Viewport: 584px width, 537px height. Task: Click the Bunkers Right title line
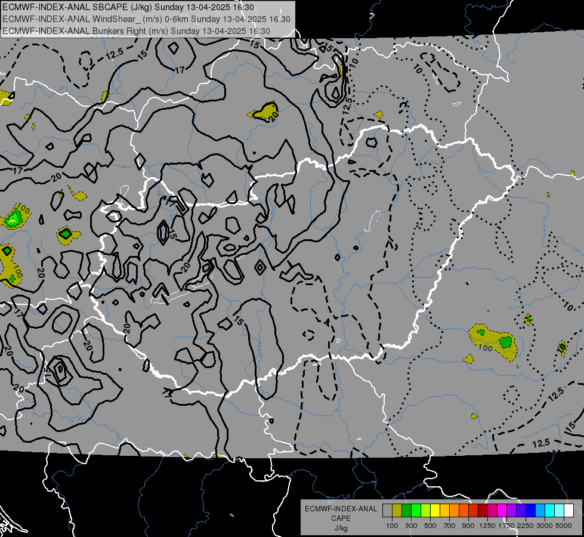pos(136,31)
